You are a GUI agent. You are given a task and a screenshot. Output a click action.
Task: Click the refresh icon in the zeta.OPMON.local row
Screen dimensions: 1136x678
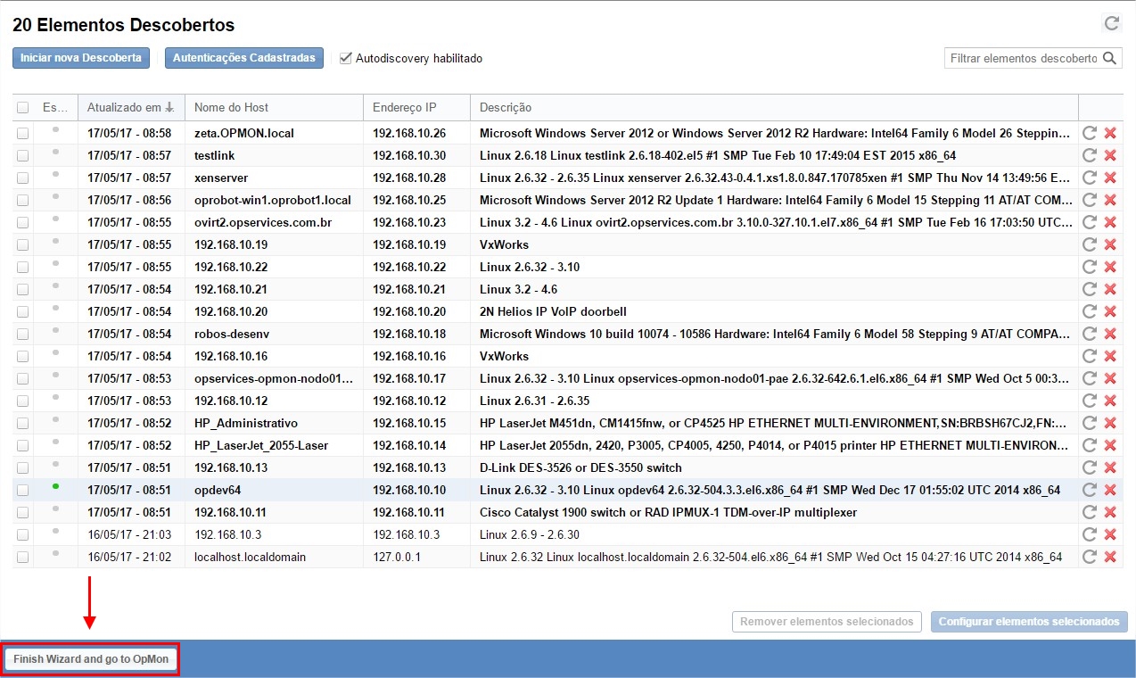coord(1089,133)
